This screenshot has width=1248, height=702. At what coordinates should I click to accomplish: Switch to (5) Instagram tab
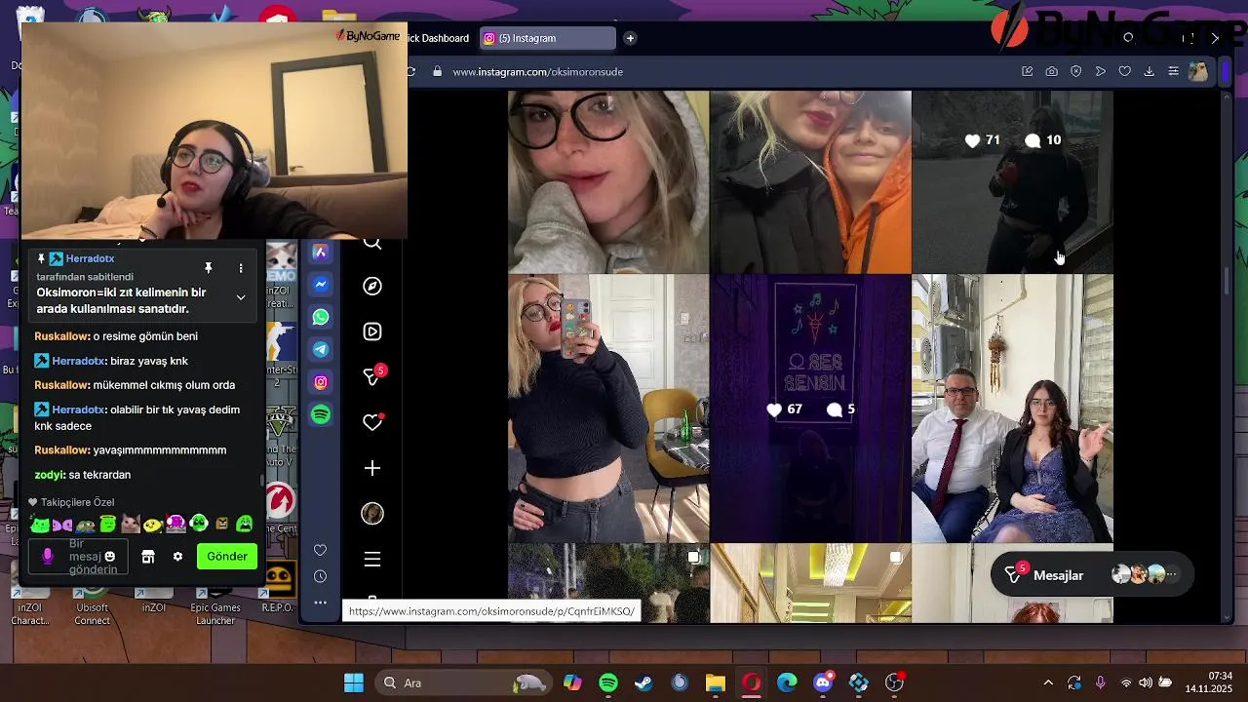click(547, 38)
